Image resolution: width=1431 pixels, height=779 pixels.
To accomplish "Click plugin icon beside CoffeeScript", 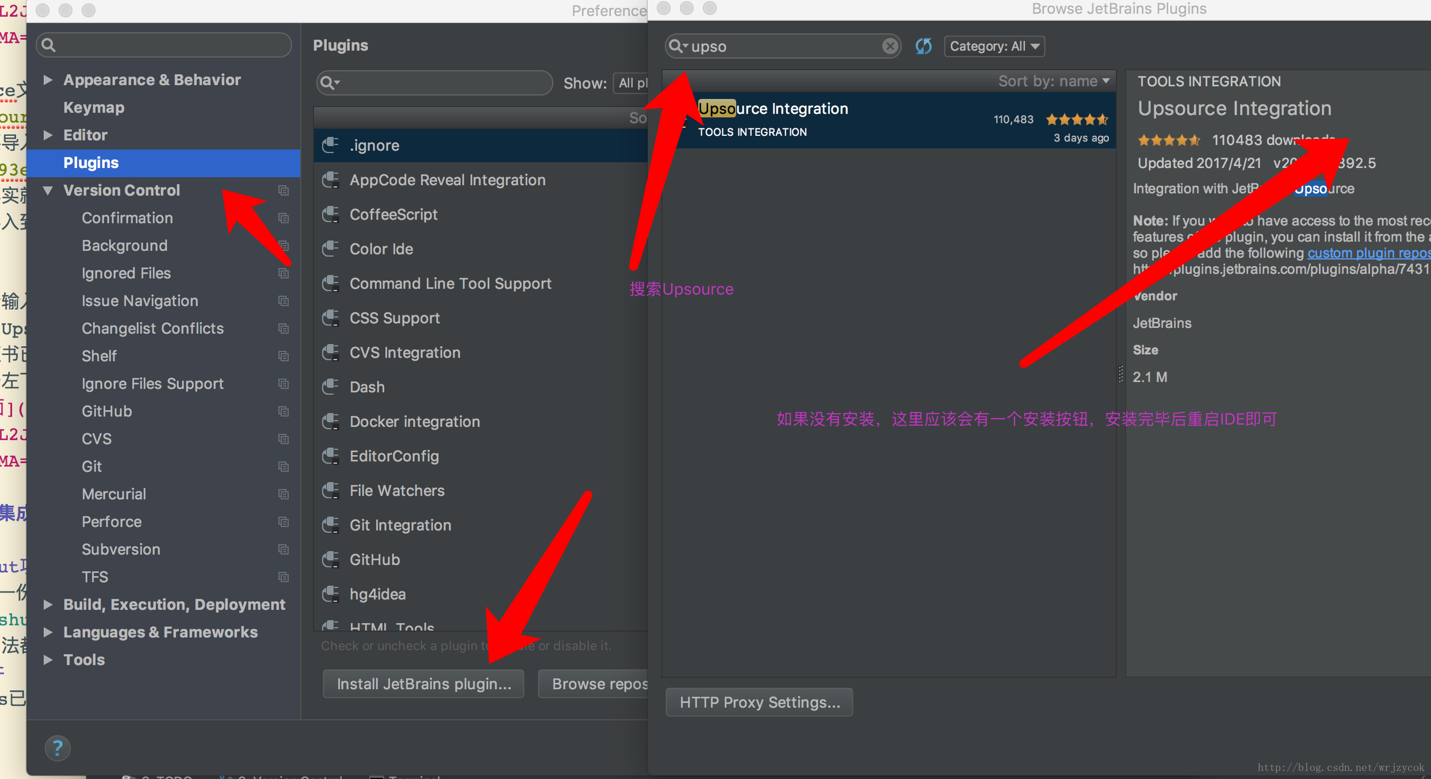I will [x=331, y=214].
